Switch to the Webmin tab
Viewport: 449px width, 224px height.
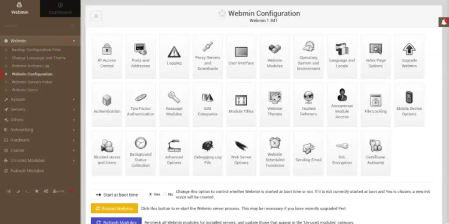point(20,8)
